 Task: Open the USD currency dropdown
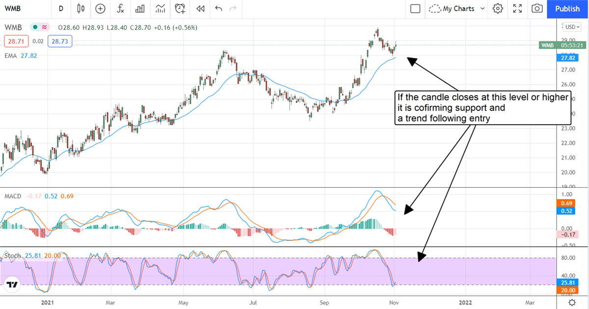(573, 27)
